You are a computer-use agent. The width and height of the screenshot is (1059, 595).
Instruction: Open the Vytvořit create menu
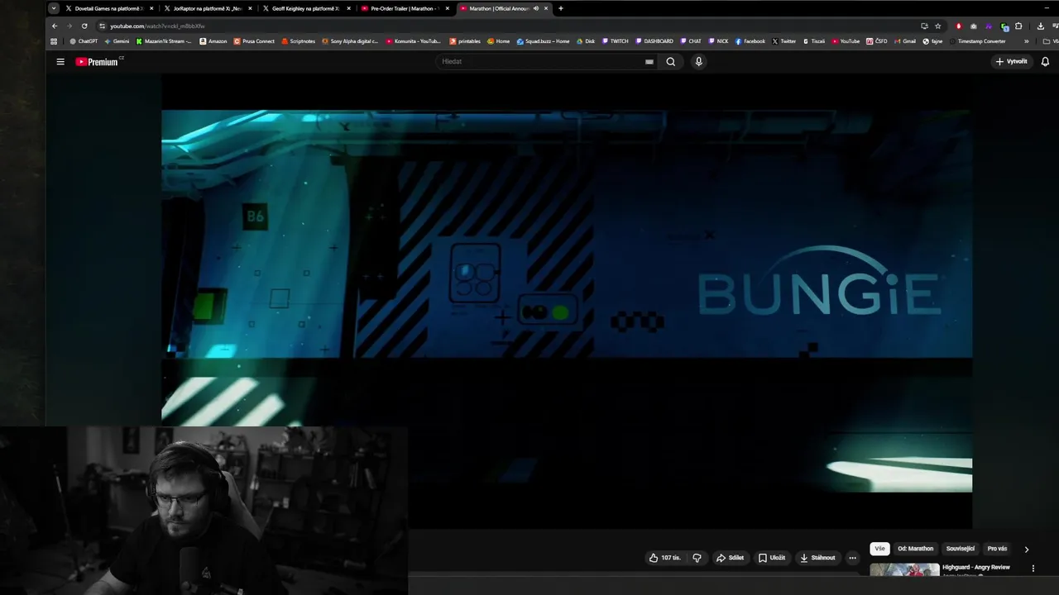click(1011, 62)
